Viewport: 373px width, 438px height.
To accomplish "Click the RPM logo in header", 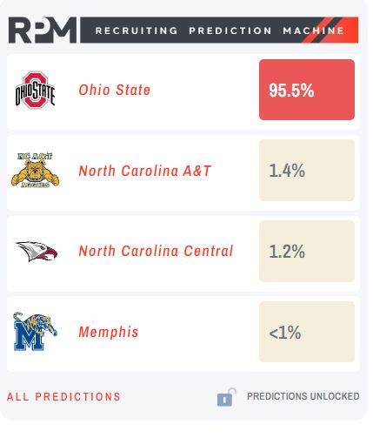I will pyautogui.click(x=43, y=30).
